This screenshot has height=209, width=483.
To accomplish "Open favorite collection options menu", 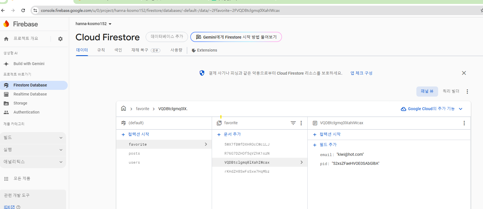I will tap(301, 123).
